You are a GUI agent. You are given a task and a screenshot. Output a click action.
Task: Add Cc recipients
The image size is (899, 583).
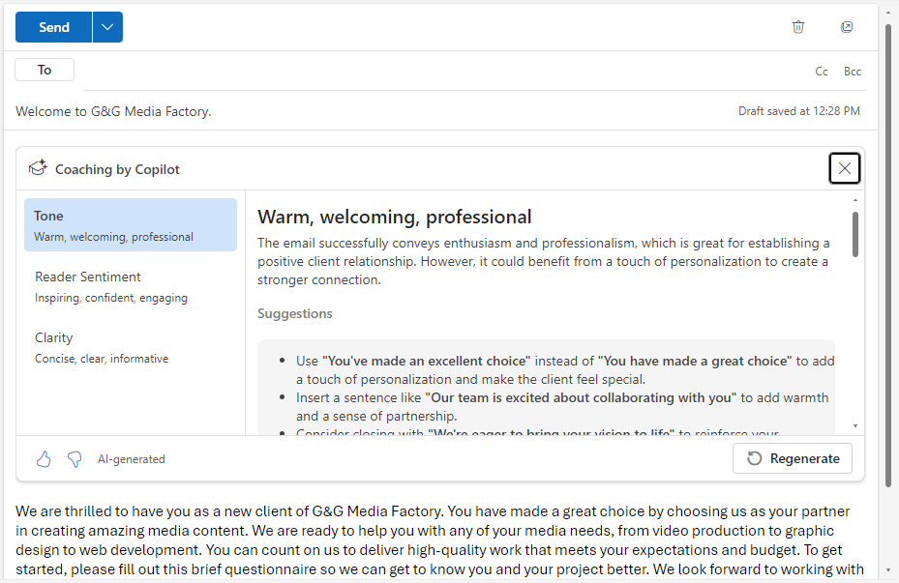coord(821,71)
